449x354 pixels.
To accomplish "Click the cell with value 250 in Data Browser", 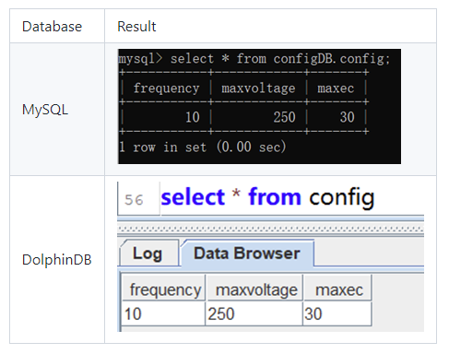I will pyautogui.click(x=254, y=313).
